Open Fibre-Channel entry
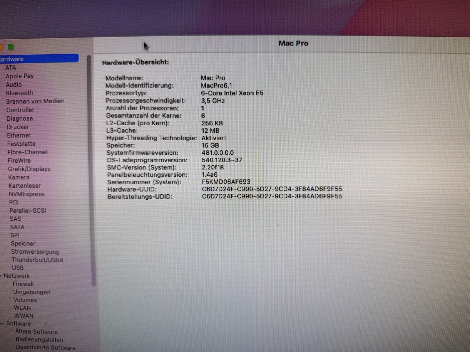This screenshot has height=352, width=470. (27, 152)
